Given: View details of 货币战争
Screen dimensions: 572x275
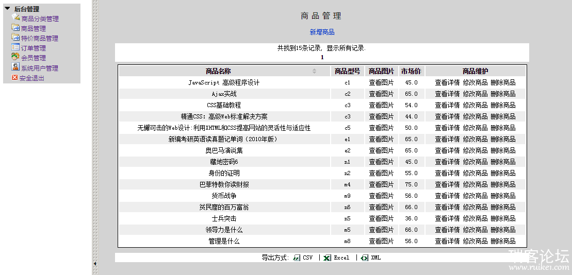Looking at the screenshot, I should [x=447, y=196].
